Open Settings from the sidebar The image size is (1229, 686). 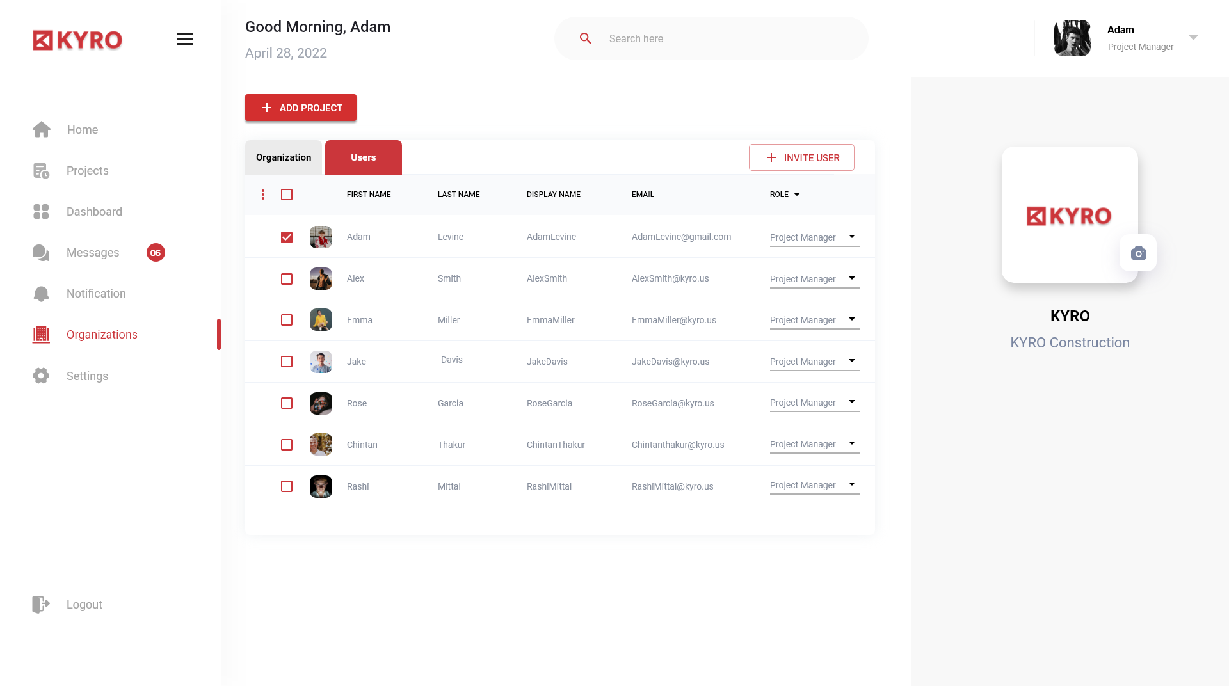click(87, 376)
